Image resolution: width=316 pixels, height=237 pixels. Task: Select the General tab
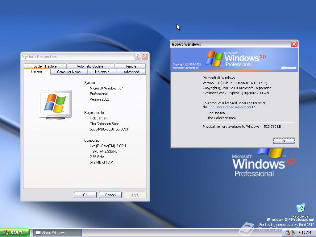click(x=37, y=71)
